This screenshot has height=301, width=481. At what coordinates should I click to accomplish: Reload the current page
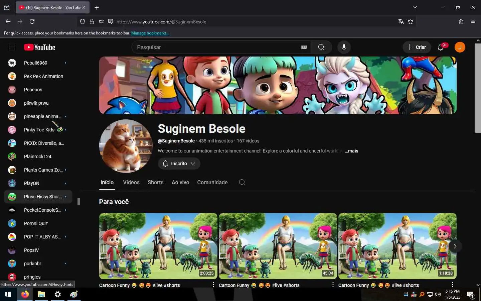point(32,21)
